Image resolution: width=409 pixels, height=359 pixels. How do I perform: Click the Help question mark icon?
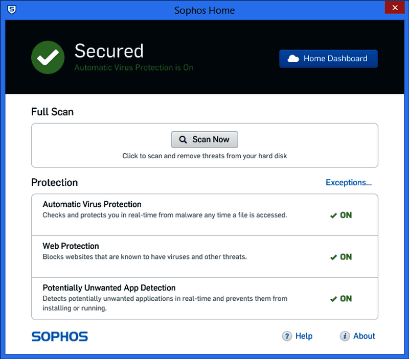click(x=287, y=336)
